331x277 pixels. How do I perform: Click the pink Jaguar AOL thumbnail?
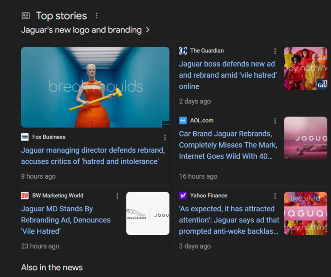306,138
